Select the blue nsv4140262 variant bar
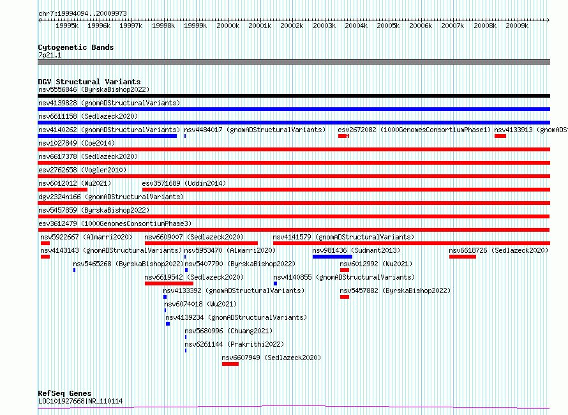 click(107, 136)
